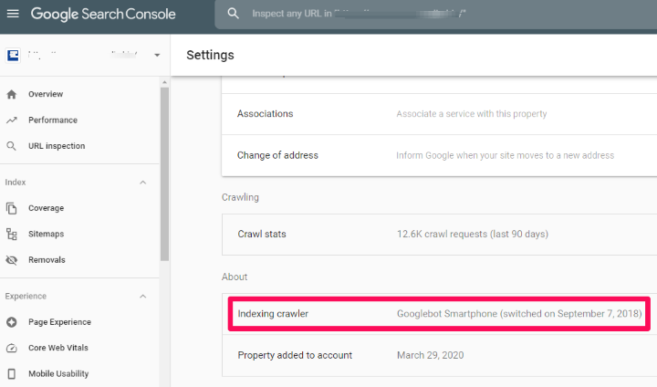Click 'Associate a service with this property' text

(472, 114)
